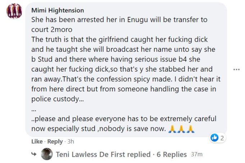The image size is (245, 163).
Task: Click the first praying hands emoji
Action: tap(172, 129)
